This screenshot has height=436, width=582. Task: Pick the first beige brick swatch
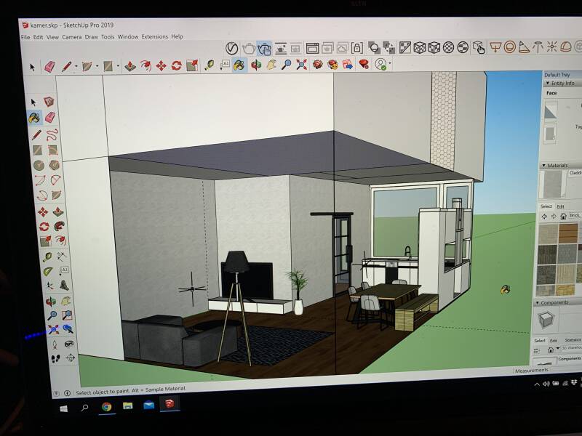pyautogui.click(x=549, y=234)
